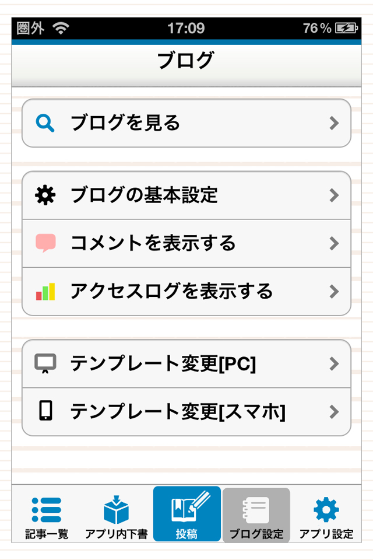The image size is (373, 560).
Task: Select コメントを表示する text label
Action: 153,243
